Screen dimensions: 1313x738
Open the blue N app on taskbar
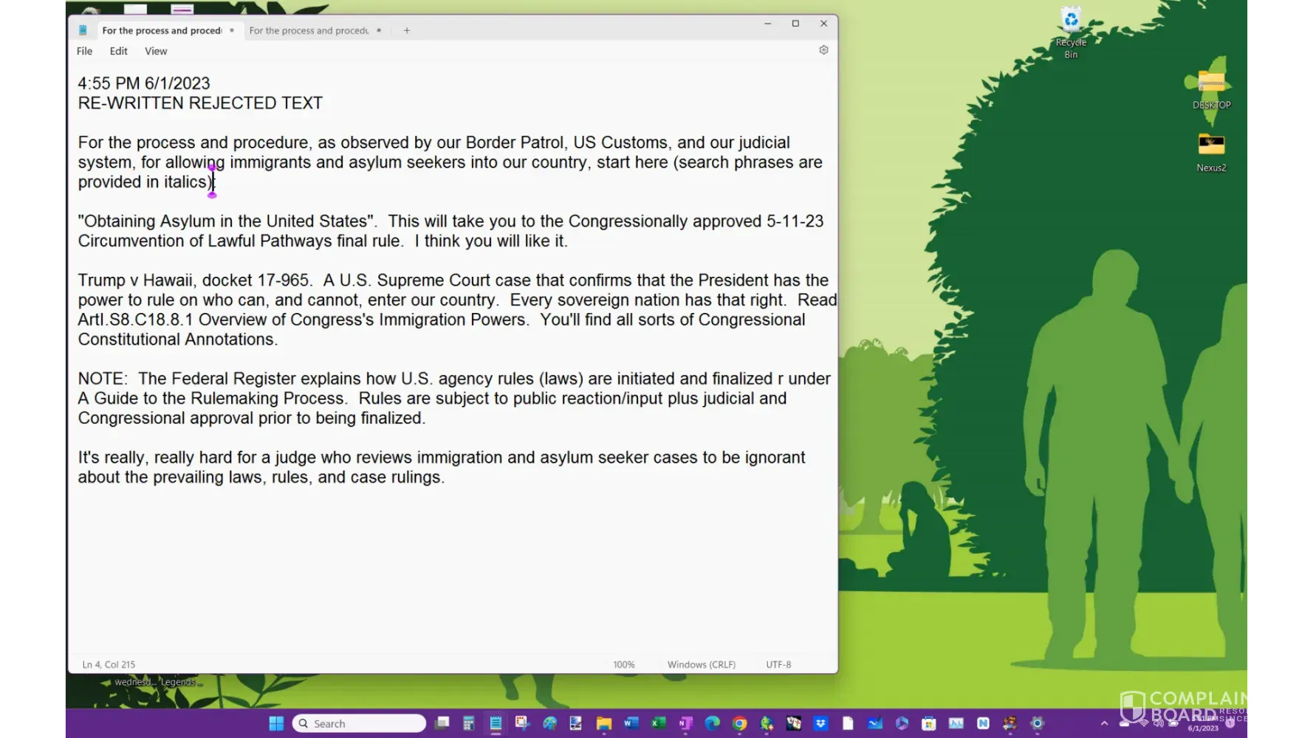coord(983,723)
